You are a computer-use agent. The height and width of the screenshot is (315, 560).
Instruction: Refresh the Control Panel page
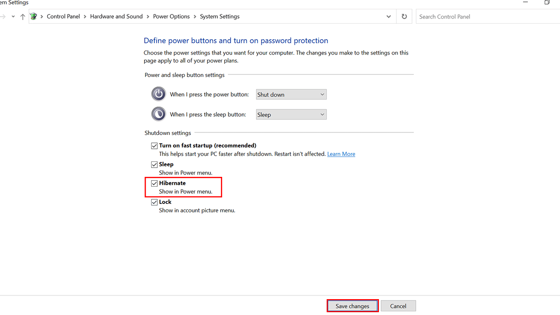(404, 16)
